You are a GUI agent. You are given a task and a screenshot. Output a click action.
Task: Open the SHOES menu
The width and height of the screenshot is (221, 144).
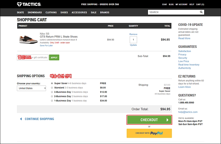64,12
